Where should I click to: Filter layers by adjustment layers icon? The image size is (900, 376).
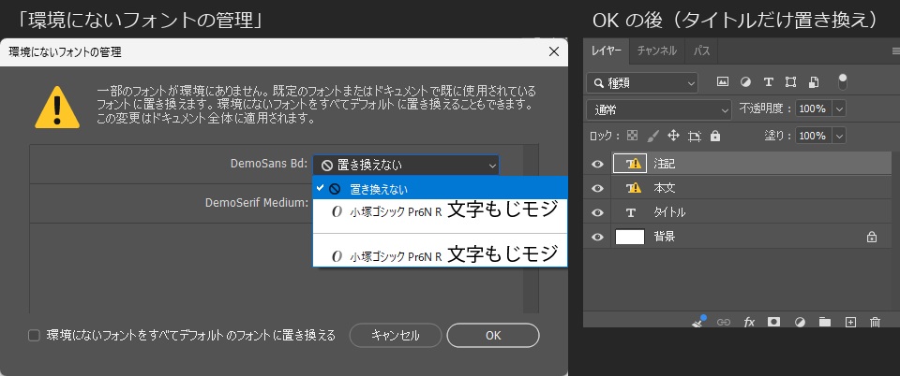[x=745, y=81]
